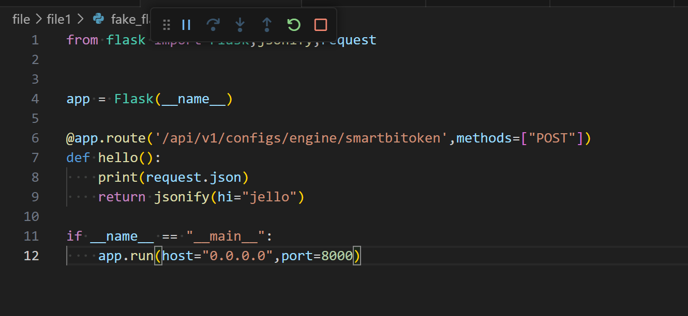Click 'app.run' on line 12
Screen dimensions: 688x316
coord(126,256)
